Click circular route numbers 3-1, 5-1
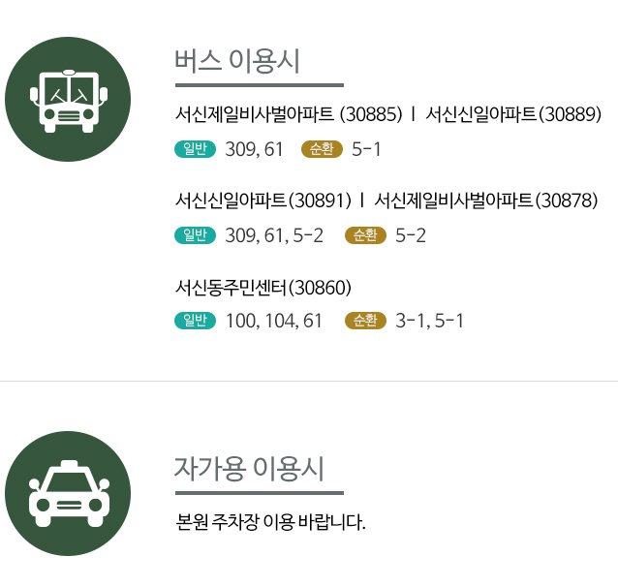The height and width of the screenshot is (587, 618). 430,321
